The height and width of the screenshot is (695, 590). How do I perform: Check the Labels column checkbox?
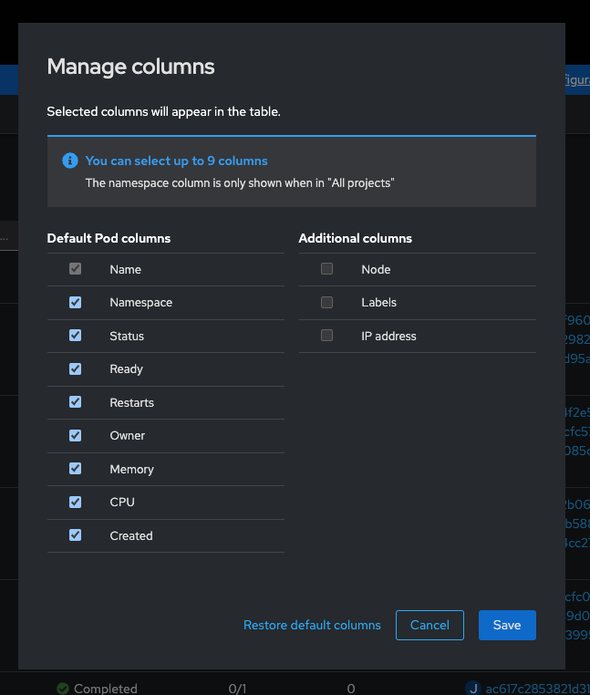click(327, 302)
